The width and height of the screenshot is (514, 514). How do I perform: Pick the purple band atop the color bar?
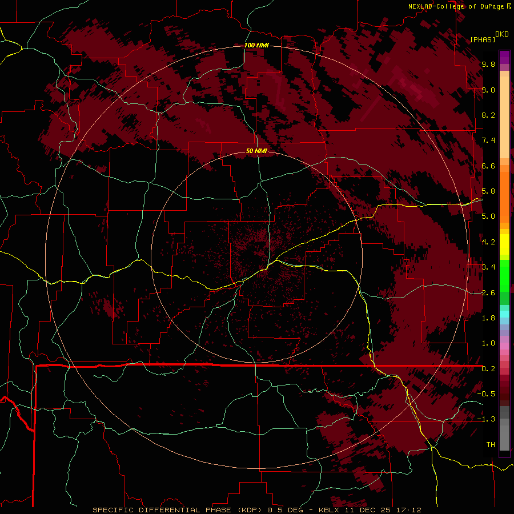click(504, 57)
